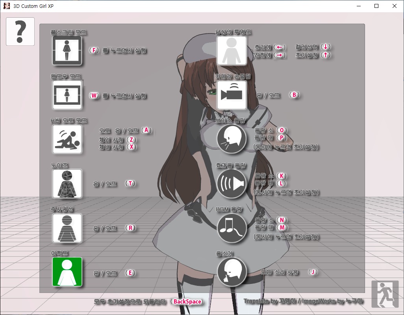The image size is (404, 315).
Task: Click the 남성의 투명도 silhouette icon
Action: [232, 50]
